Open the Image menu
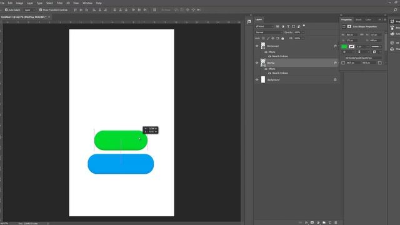This screenshot has height=225, width=400. click(19, 3)
